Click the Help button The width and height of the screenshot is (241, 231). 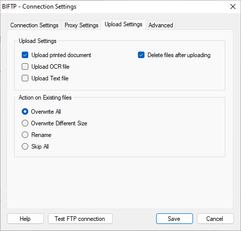click(25, 219)
